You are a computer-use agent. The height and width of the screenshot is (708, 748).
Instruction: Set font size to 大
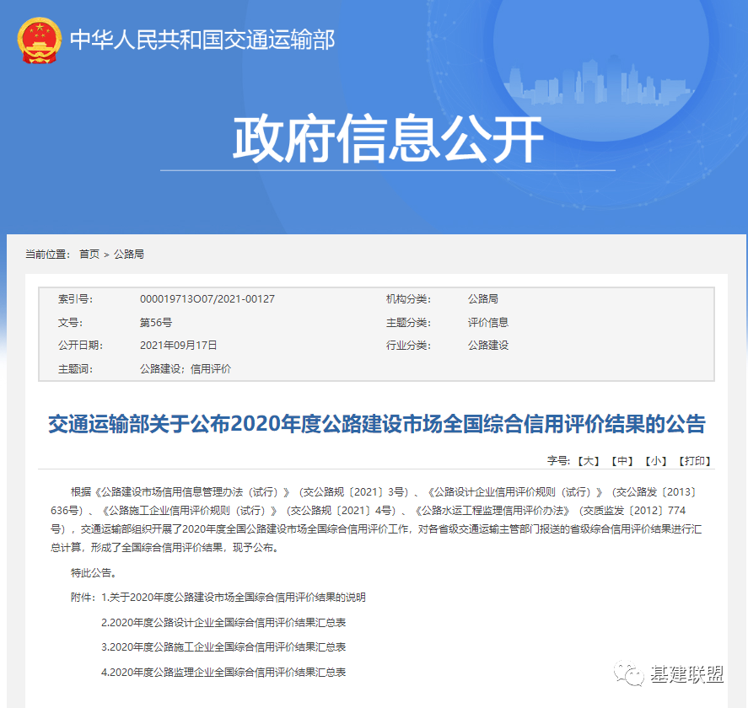tap(588, 461)
